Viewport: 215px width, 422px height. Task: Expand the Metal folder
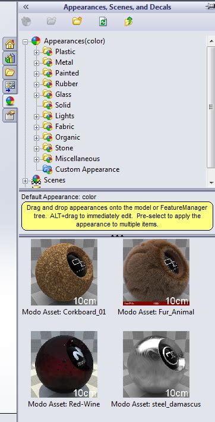click(x=37, y=63)
